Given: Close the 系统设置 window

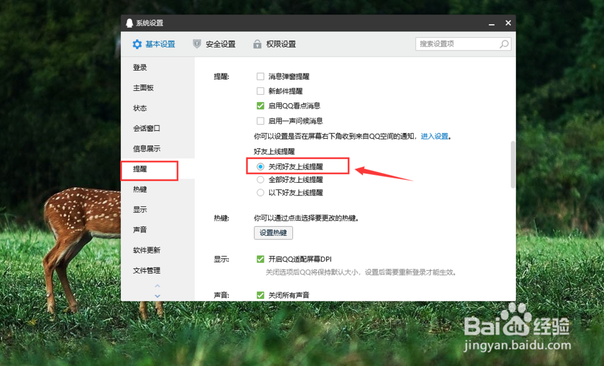Looking at the screenshot, I should tap(508, 23).
